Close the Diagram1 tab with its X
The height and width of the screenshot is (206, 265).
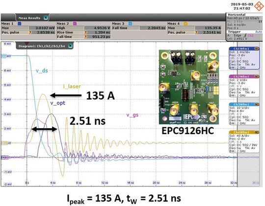pos(71,46)
